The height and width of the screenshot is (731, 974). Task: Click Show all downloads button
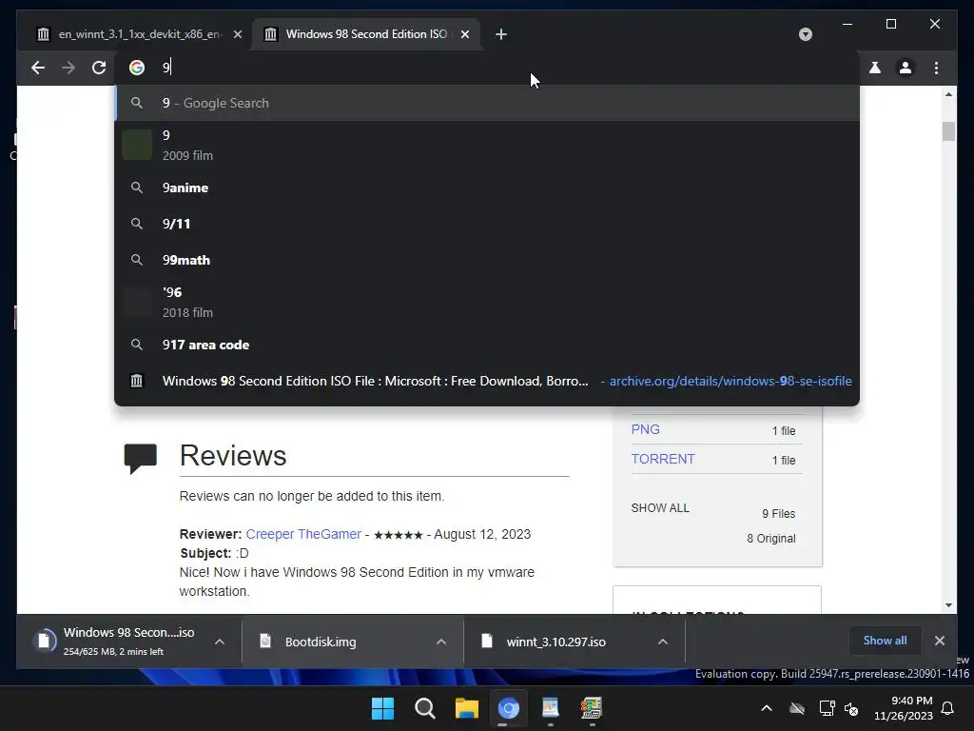tap(885, 641)
